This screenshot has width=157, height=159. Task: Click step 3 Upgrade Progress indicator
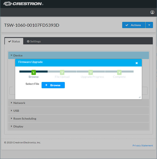[x=91, y=72]
